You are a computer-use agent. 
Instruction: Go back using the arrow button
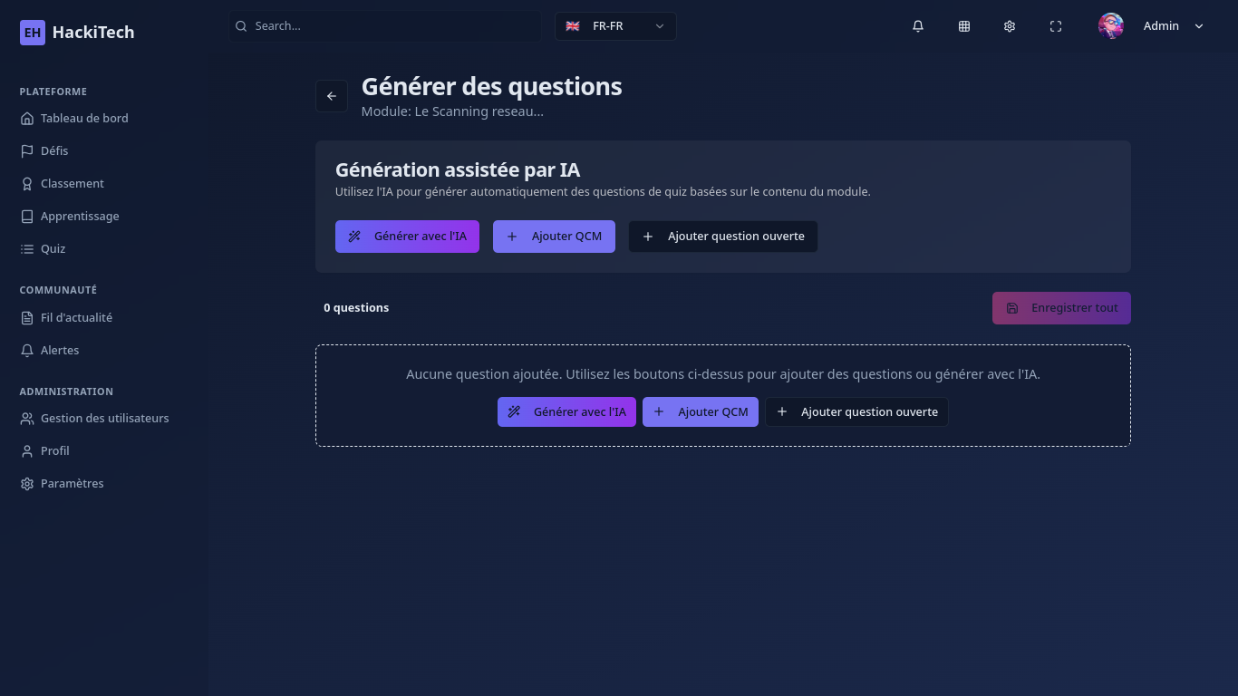click(x=332, y=96)
